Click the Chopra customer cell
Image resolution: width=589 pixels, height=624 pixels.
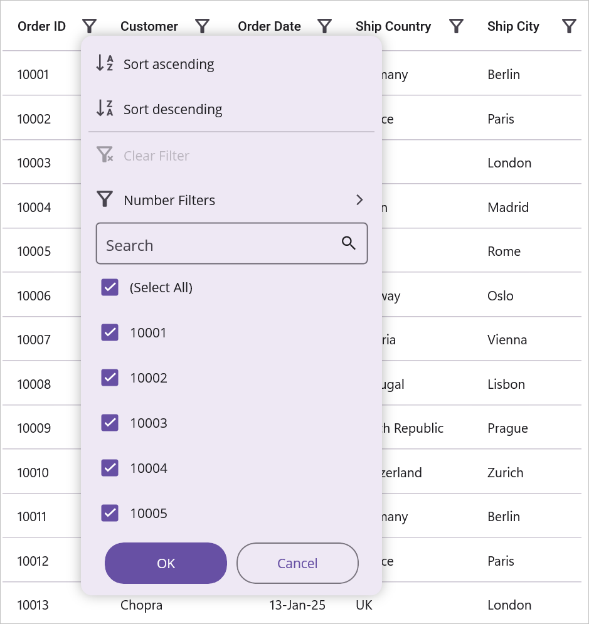[x=141, y=605]
